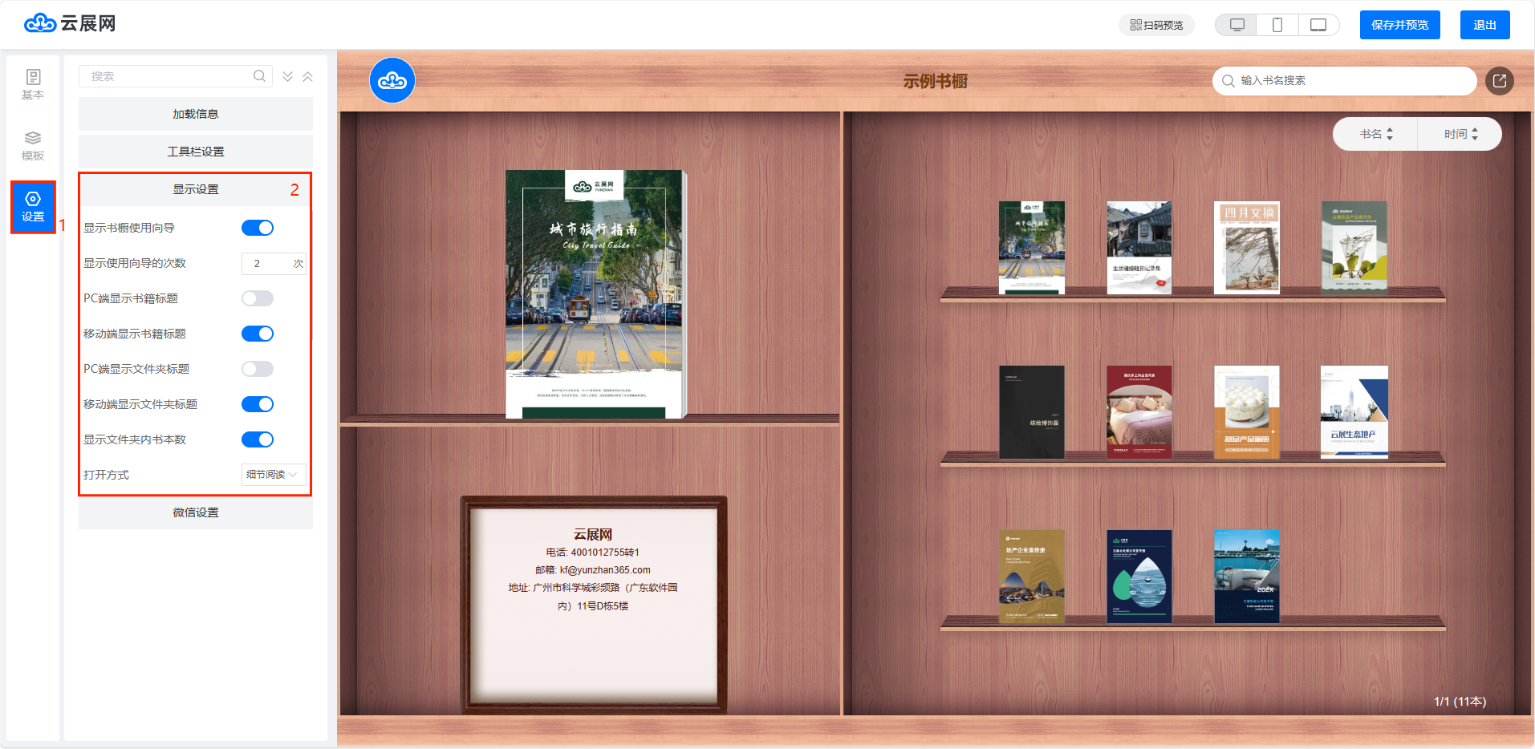Open the 打开方式 dropdown
This screenshot has height=749, width=1535.
[x=273, y=475]
